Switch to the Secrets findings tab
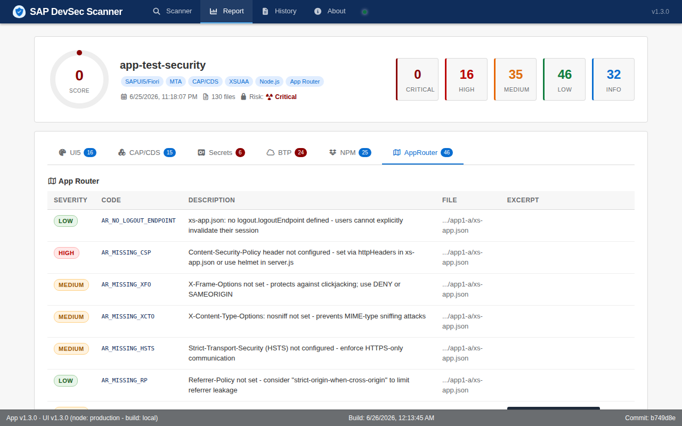Image resolution: width=682 pixels, height=426 pixels. [221, 152]
